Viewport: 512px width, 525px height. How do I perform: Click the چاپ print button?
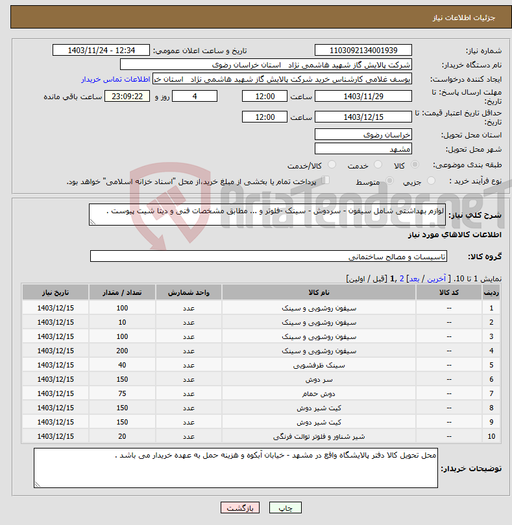point(286,507)
